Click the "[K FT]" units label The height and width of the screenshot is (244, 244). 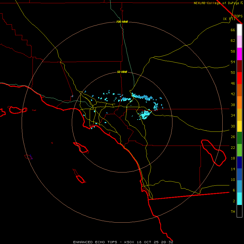229,19
